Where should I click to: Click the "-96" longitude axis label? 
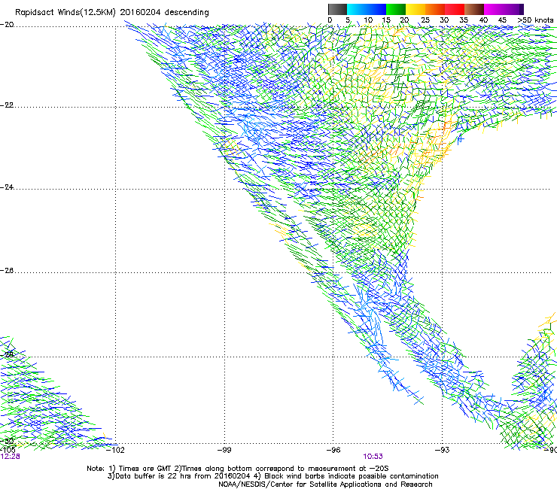333,450
